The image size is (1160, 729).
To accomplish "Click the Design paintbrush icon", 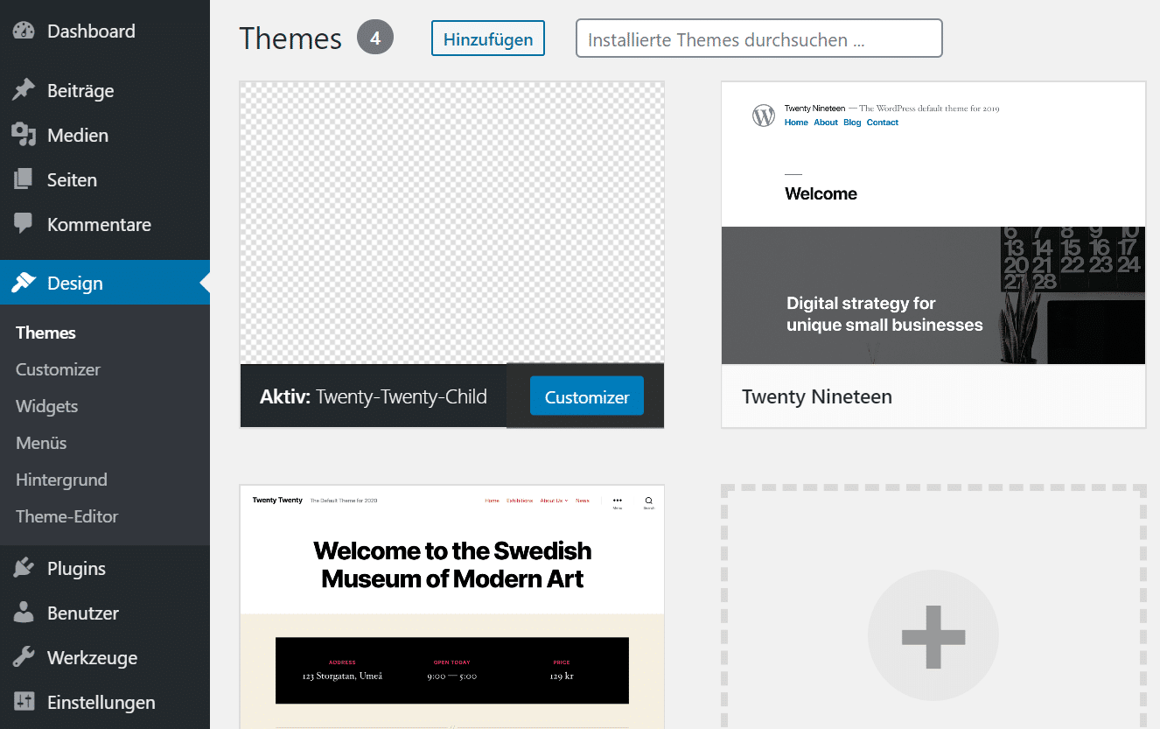I will click(x=24, y=283).
